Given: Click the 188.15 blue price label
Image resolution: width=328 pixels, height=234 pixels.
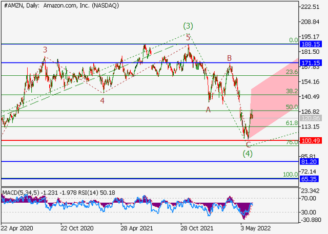Looking at the screenshot, I should click(x=311, y=45).
